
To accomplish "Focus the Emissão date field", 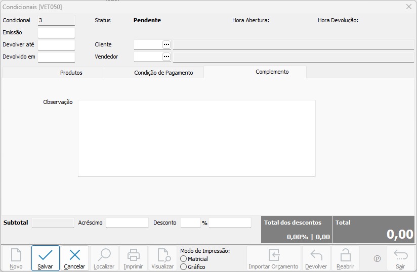I will point(56,33).
